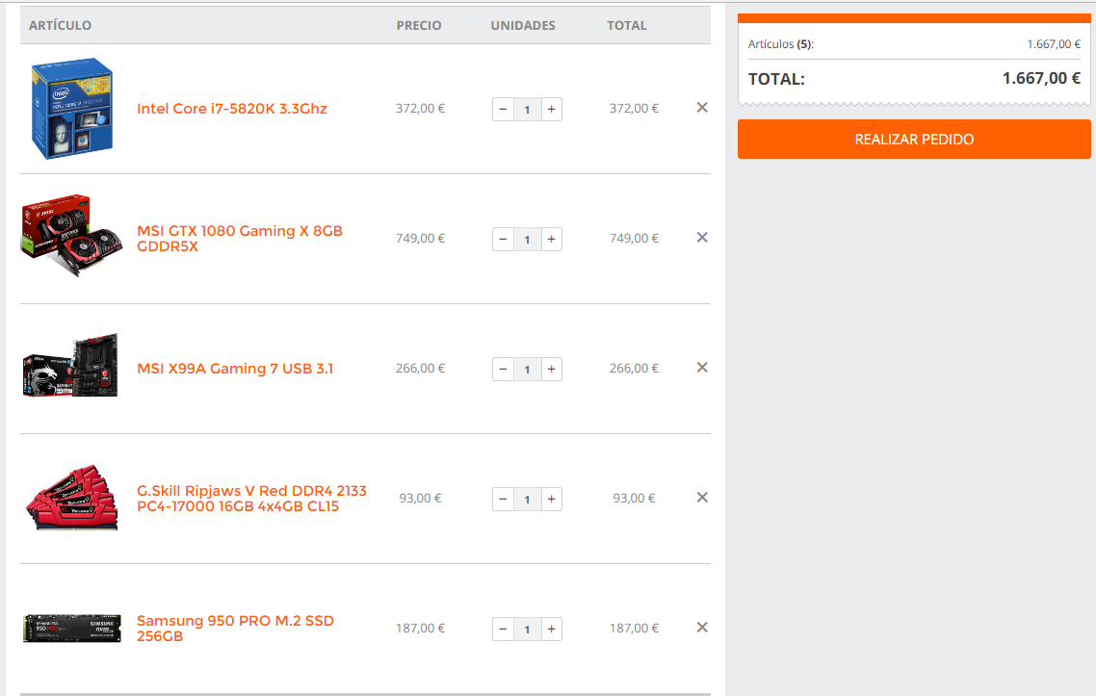This screenshot has width=1096, height=696.
Task: Click quantity field for Intel Core i7-5820K
Action: (527, 109)
